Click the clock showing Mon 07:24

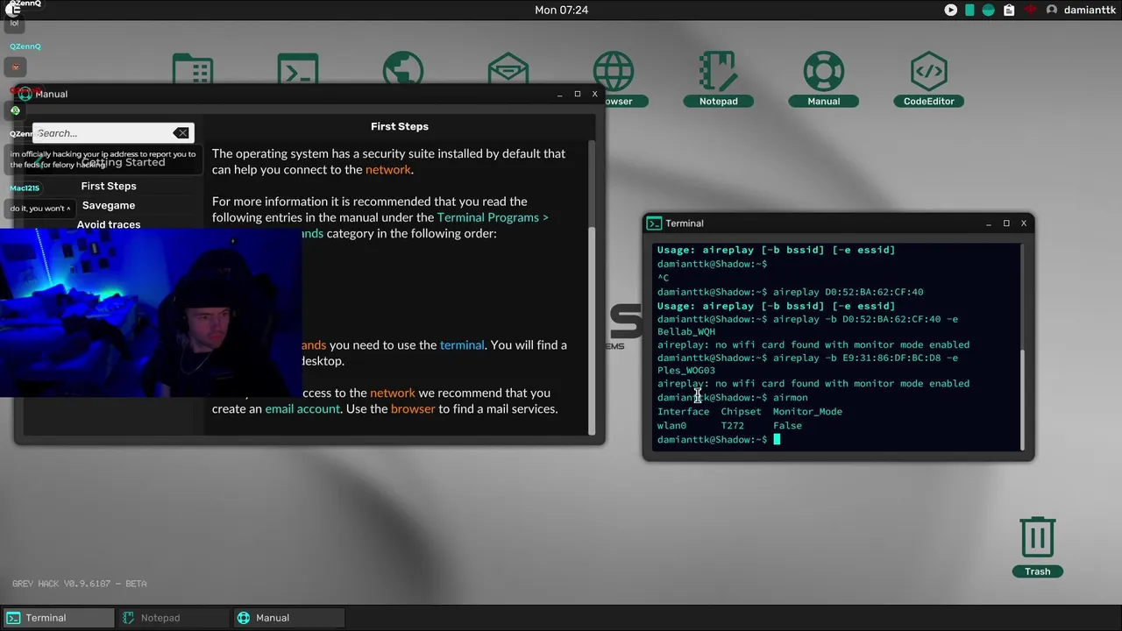click(561, 10)
